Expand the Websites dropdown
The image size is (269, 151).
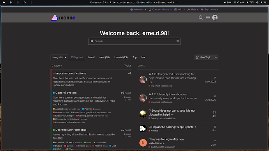(138, 9)
